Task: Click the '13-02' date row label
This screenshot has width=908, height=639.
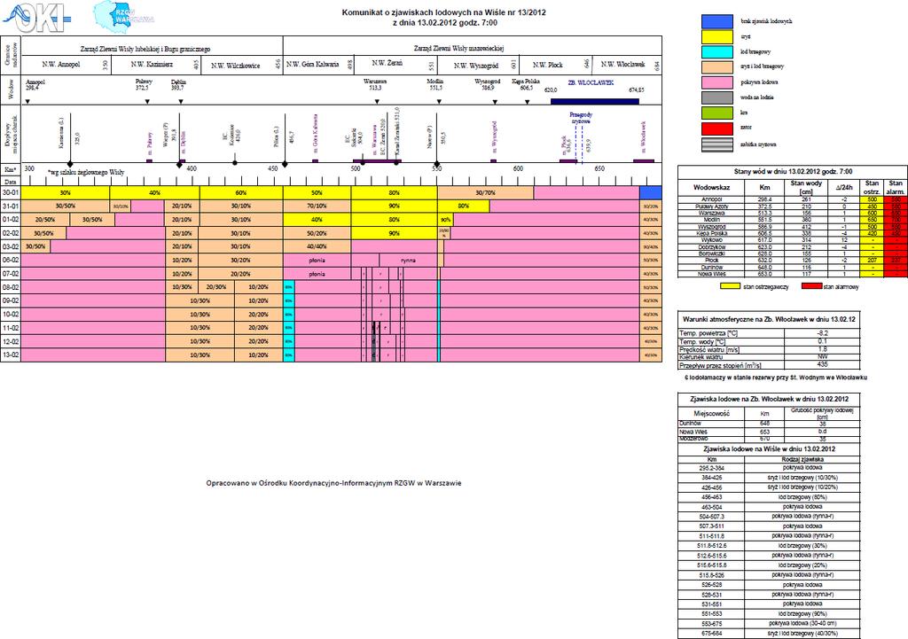Action: (x=11, y=355)
